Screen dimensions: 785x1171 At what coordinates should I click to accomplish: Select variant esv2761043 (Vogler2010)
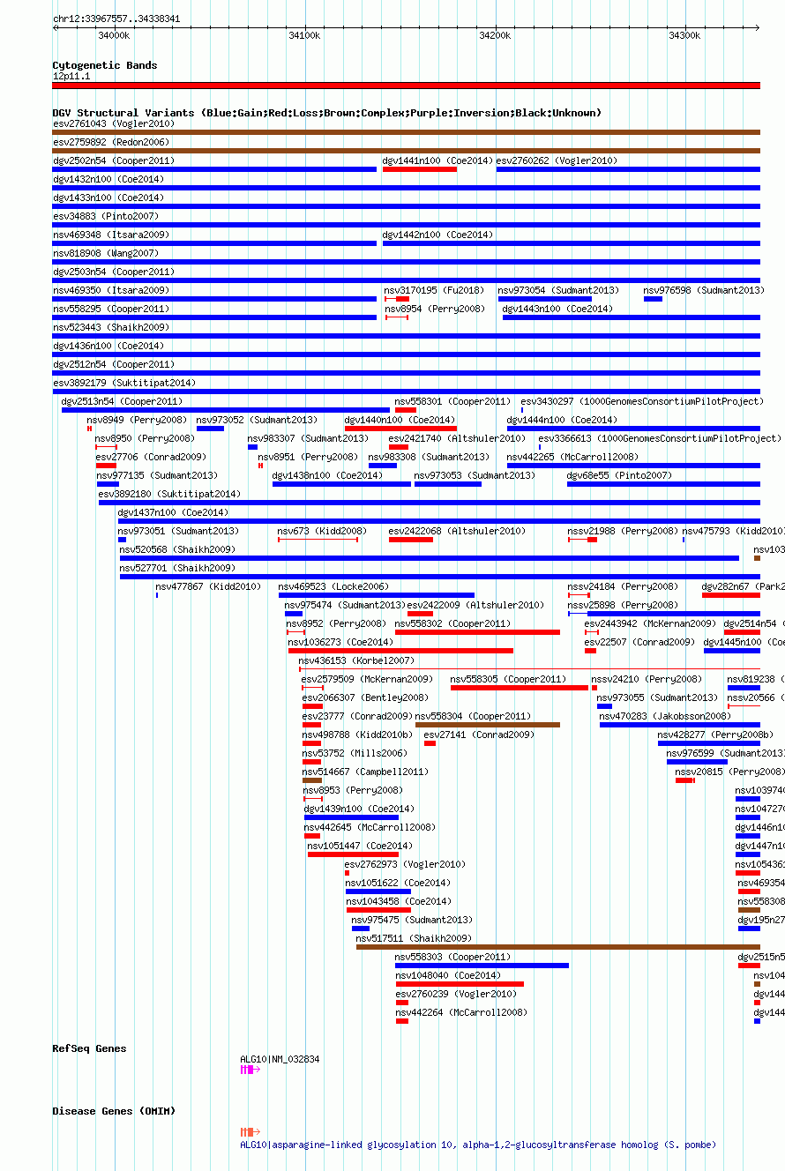[x=114, y=123]
